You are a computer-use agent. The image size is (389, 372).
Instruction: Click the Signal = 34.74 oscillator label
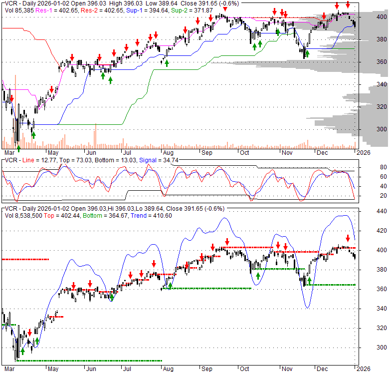(159, 160)
